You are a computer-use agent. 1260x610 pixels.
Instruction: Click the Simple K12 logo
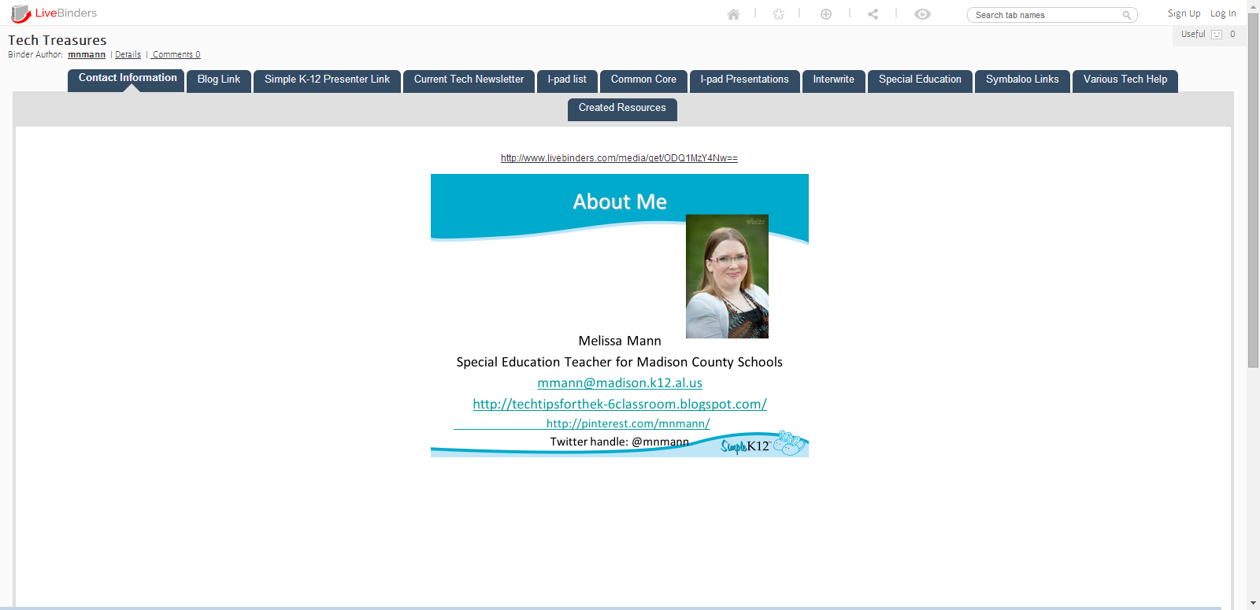762,444
